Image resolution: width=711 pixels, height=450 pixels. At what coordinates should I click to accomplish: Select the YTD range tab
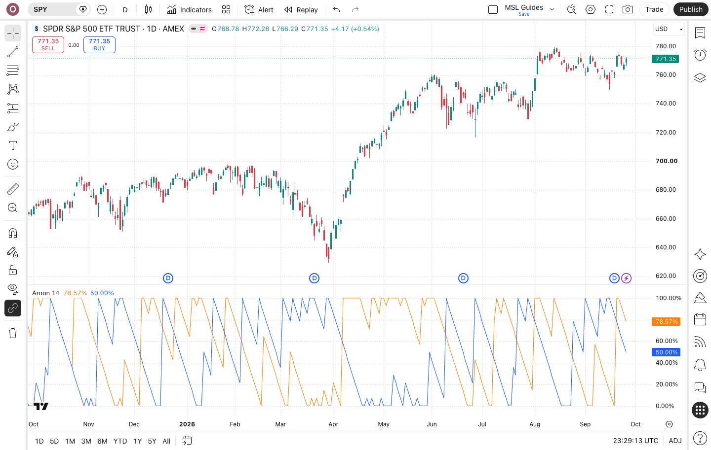(120, 441)
